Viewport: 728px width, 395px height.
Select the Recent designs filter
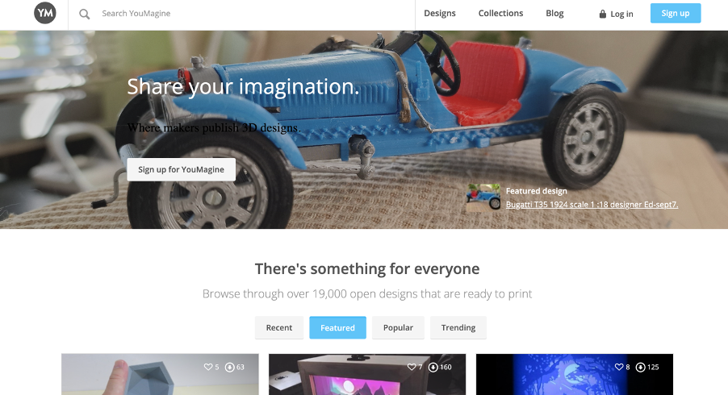pos(279,328)
